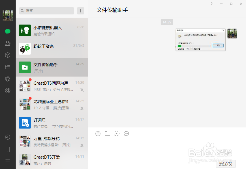Click the 龙城国际业主总群3 group avatar
This screenshot has height=169, width=246.
click(25, 104)
